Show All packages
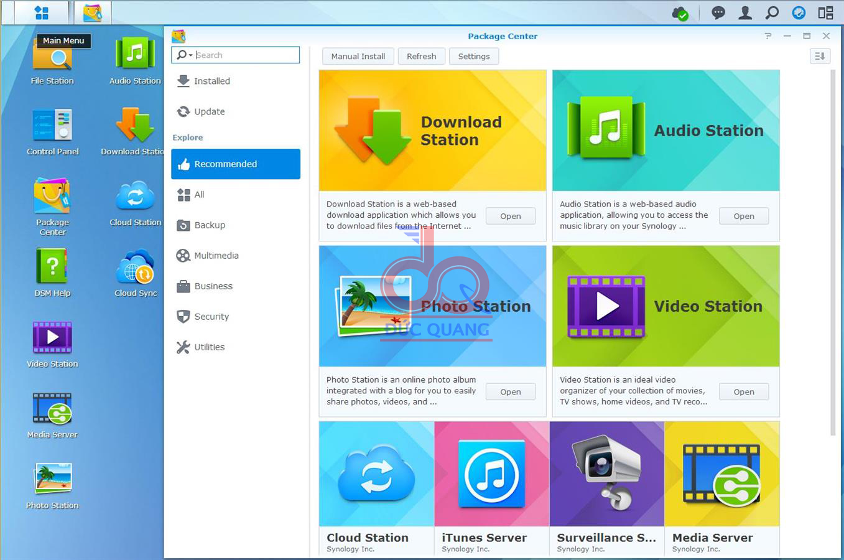This screenshot has height=560, width=844. pos(236,195)
